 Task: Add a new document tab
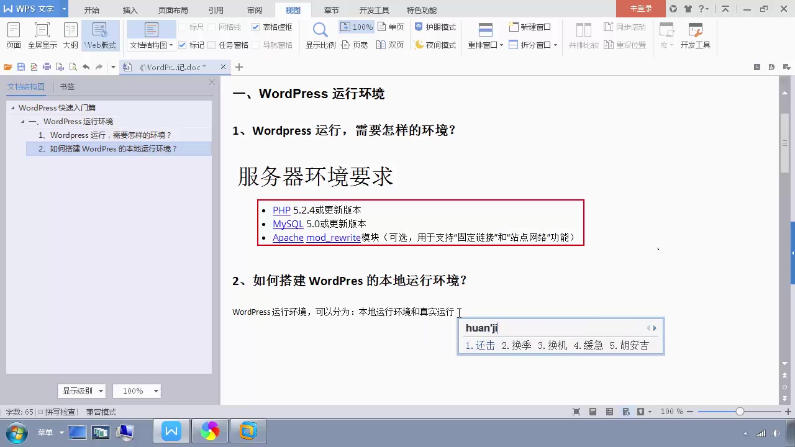pyautogui.click(x=239, y=67)
